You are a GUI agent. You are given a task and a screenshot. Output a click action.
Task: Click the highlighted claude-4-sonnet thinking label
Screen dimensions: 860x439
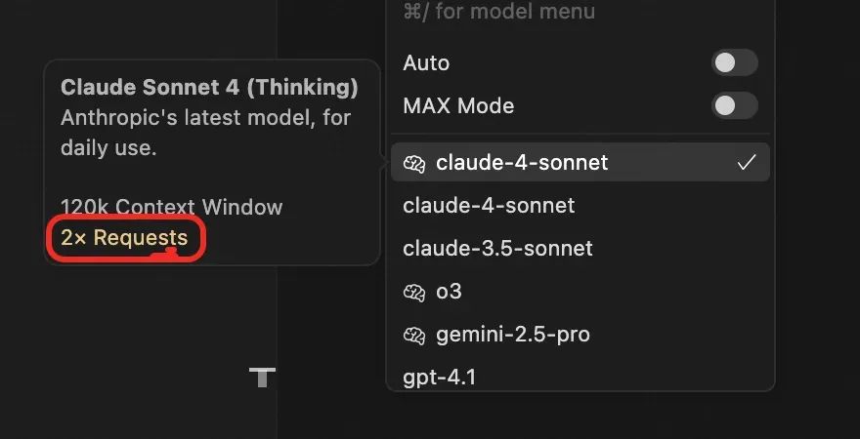(522, 163)
